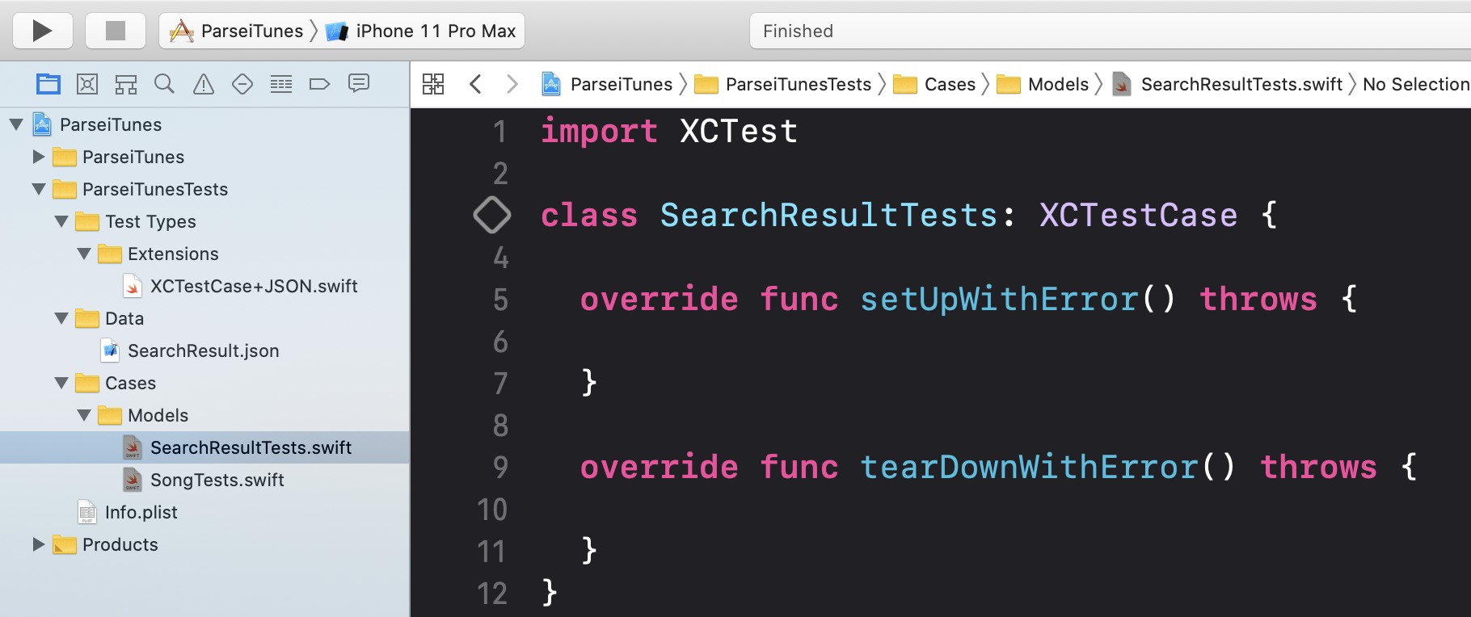Click line number 5 in gutter

coord(500,300)
